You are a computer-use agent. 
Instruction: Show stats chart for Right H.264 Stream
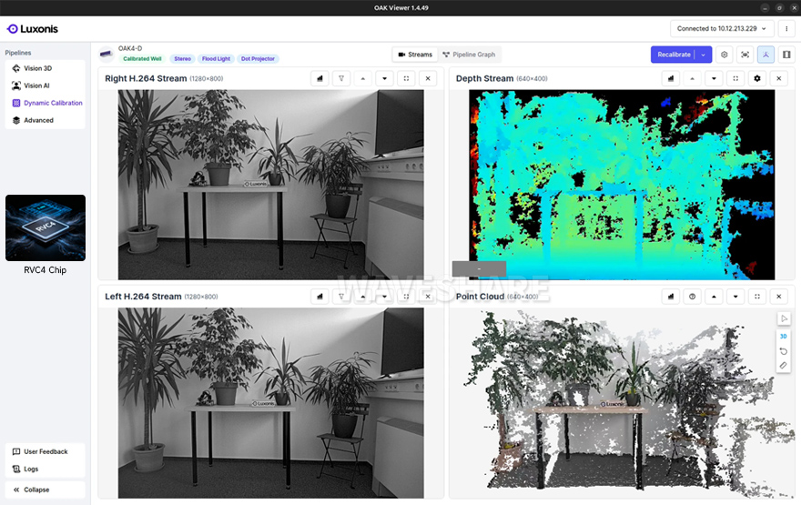click(x=319, y=78)
